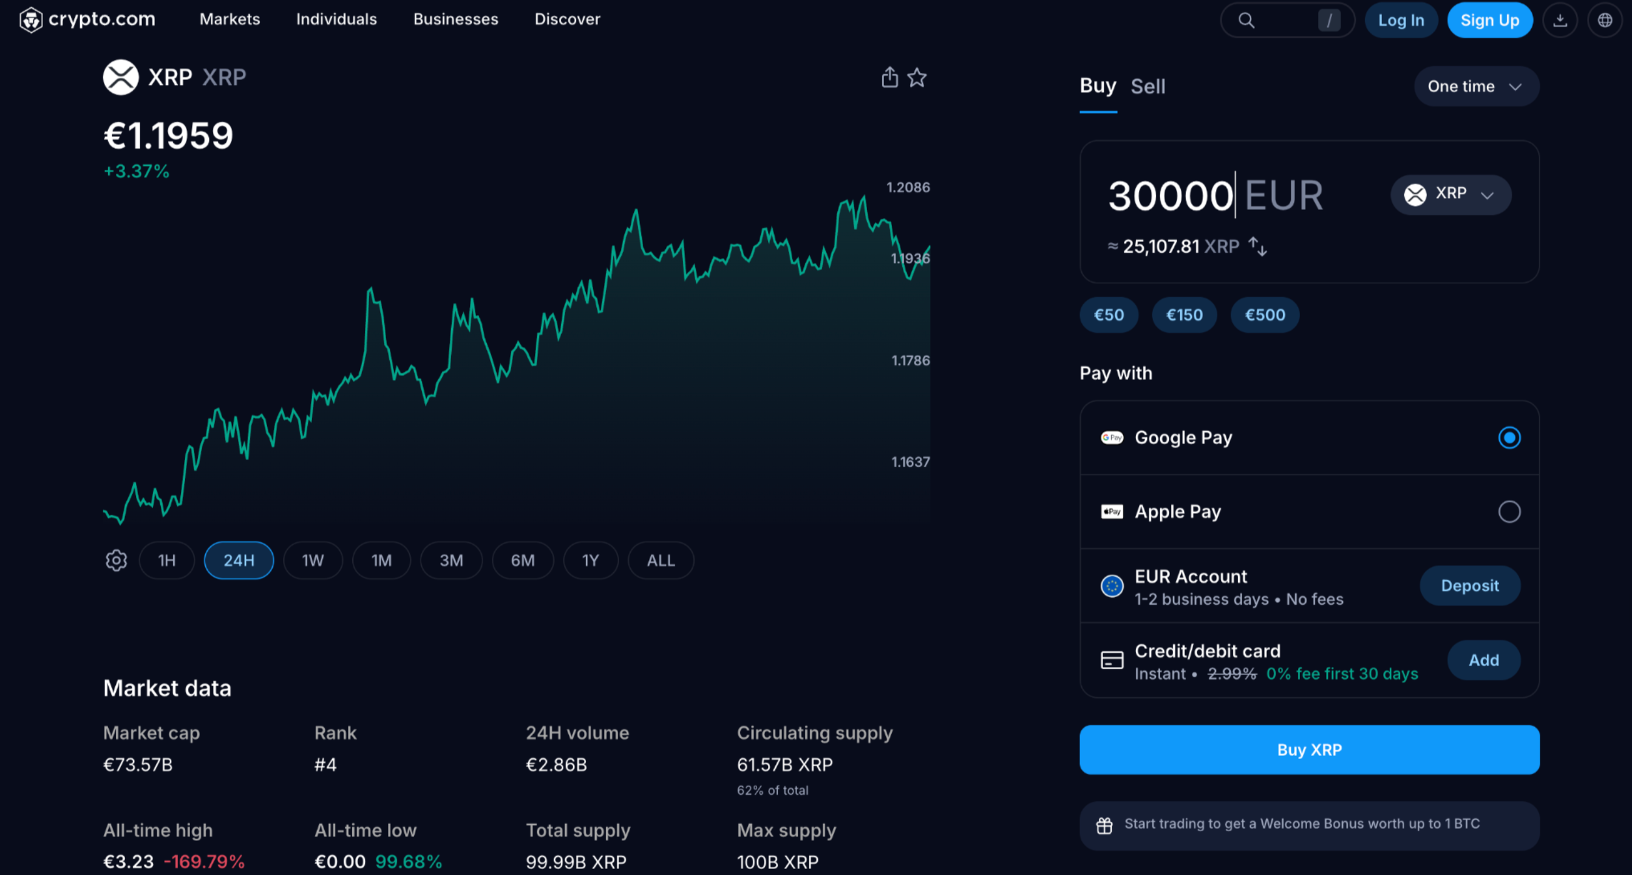Screen dimensions: 1632x875
Task: Switch chart to 1W range
Action: [313, 560]
